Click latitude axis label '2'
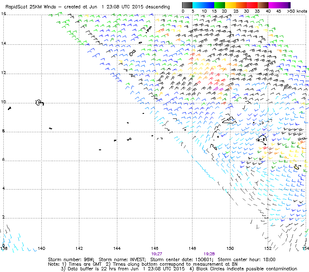This screenshot has width=309, height=272. (3, 217)
